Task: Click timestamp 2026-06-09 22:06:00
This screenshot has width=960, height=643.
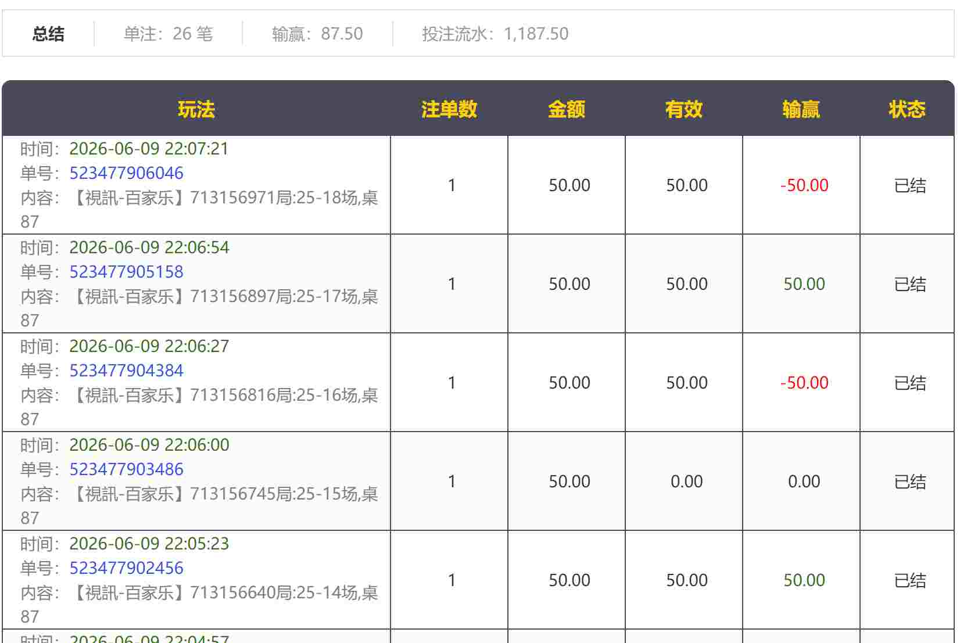Action: pos(149,445)
